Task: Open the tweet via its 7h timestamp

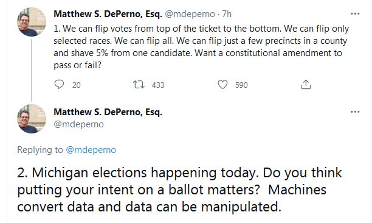Action: [227, 14]
